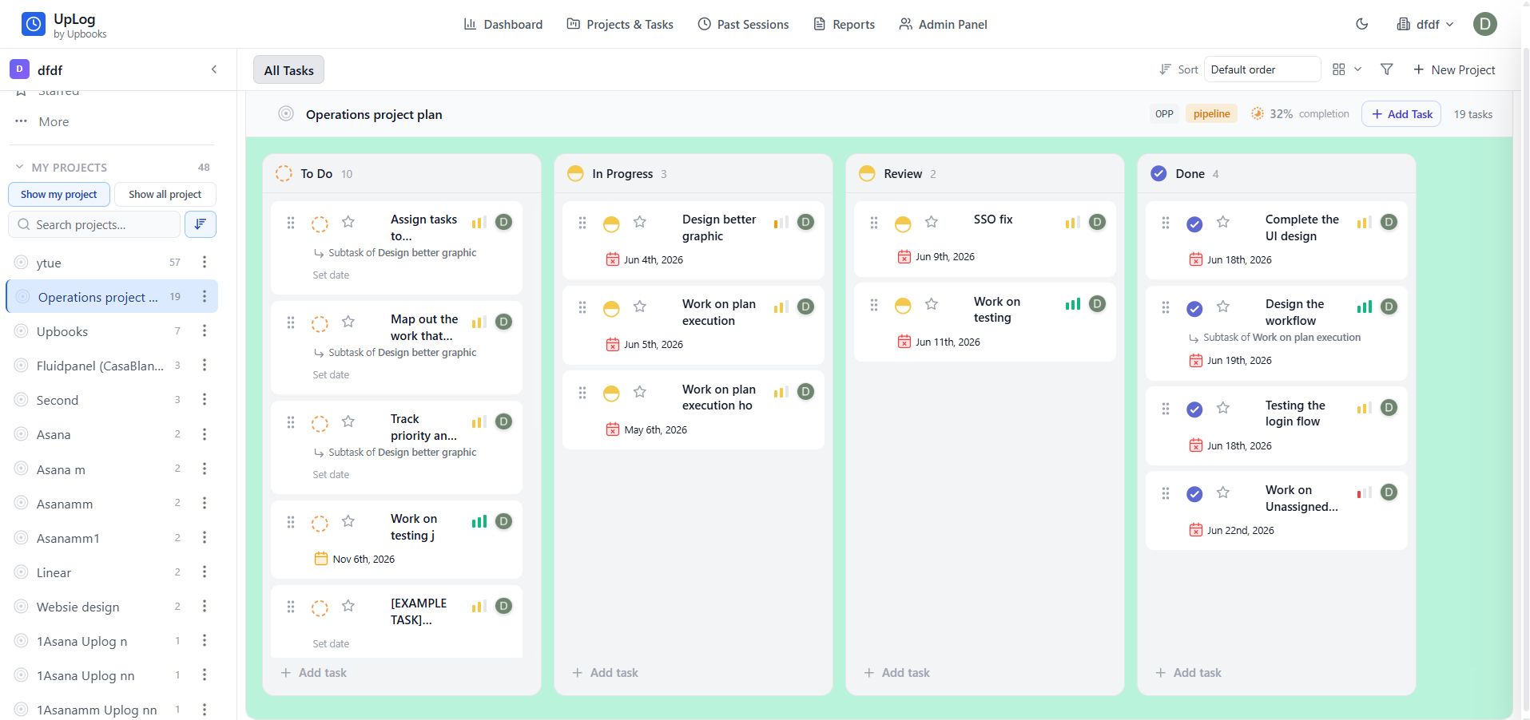The image size is (1530, 720).
Task: Uncheck completed Design the workflow task
Action: [1194, 309]
